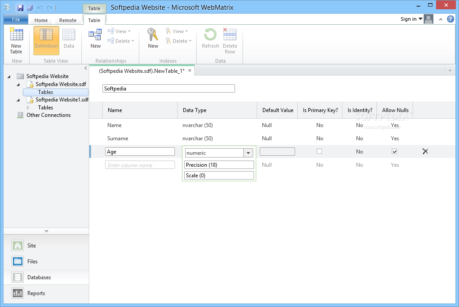Collapse the Softpedia Website tree node
Screen dimensions: 459x307
pos(9,77)
